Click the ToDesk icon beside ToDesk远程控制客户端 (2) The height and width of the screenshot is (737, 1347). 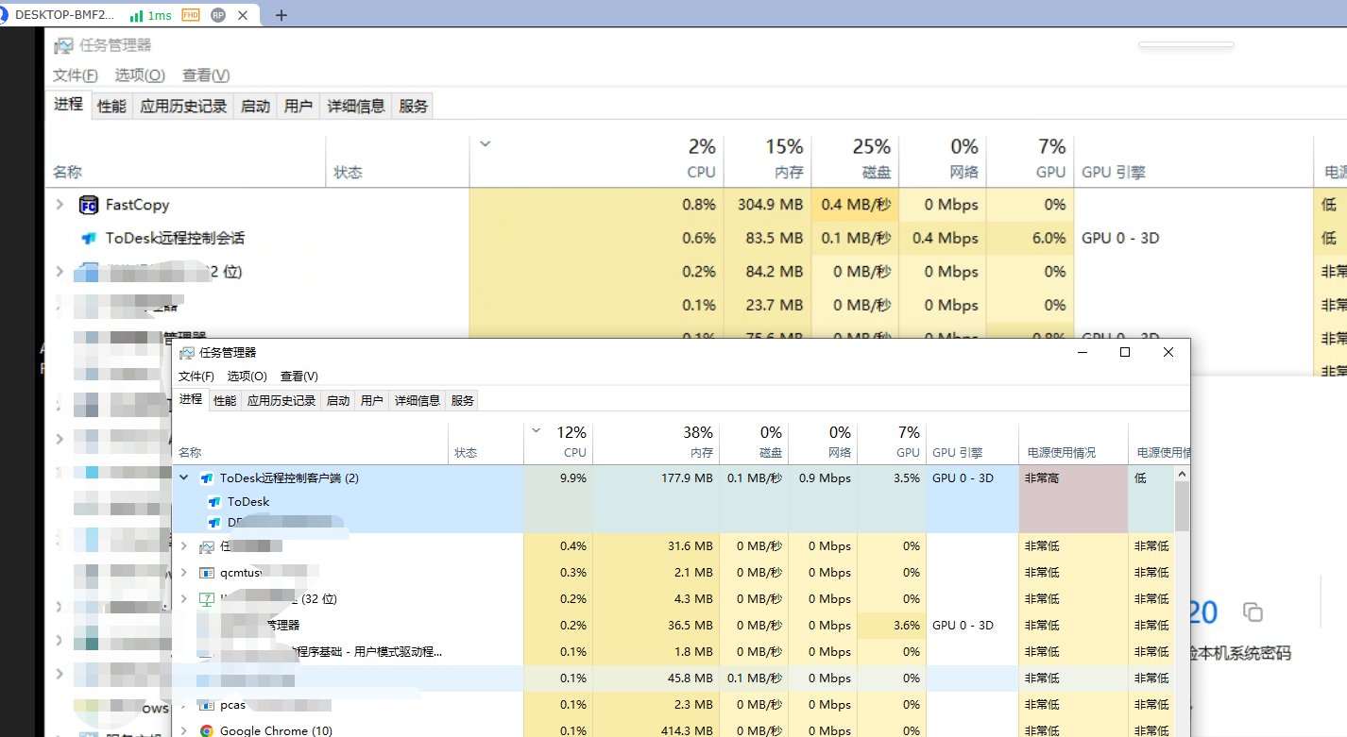click(207, 478)
